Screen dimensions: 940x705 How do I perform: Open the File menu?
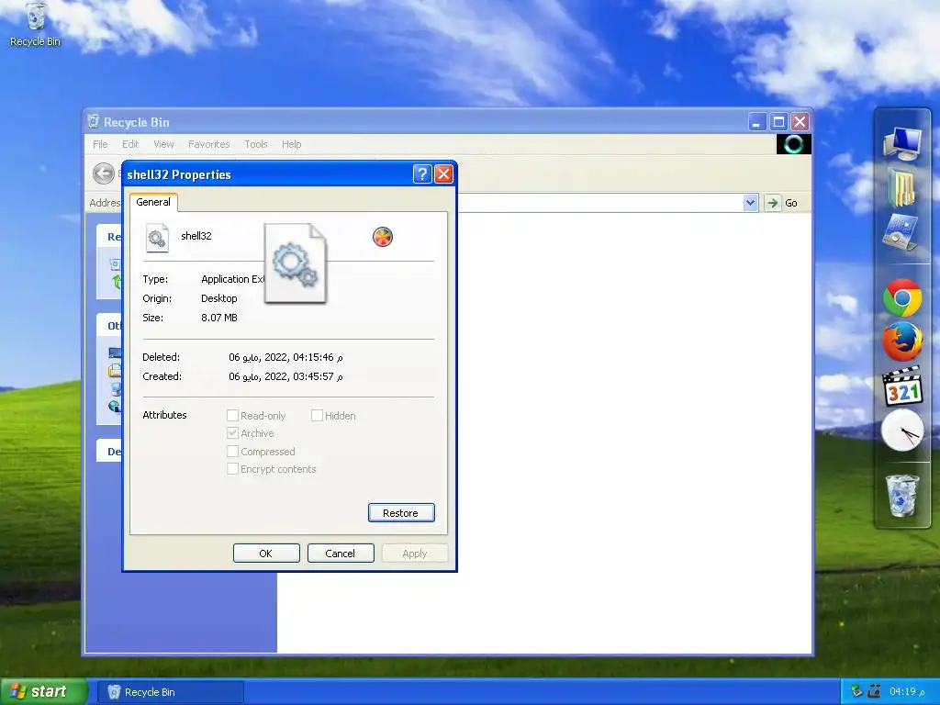tap(100, 144)
